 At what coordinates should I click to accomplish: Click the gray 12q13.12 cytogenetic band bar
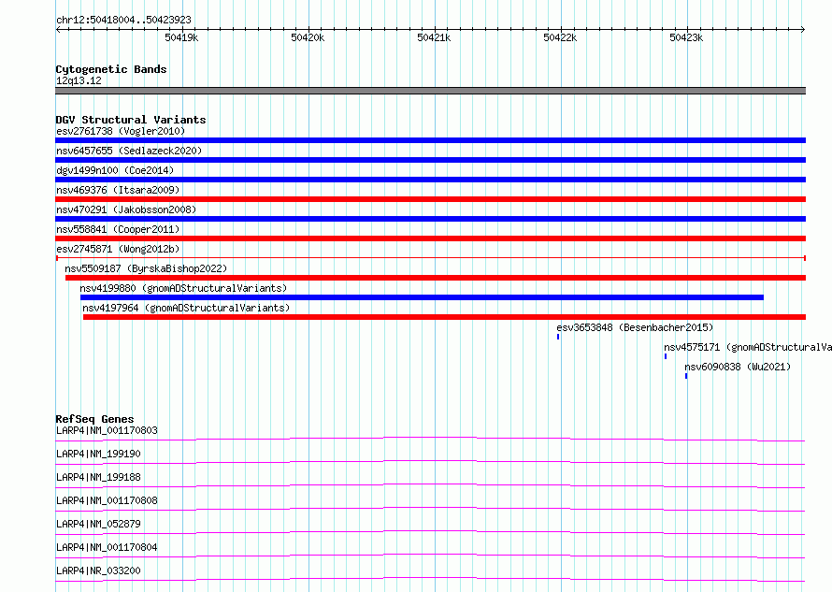coord(430,91)
